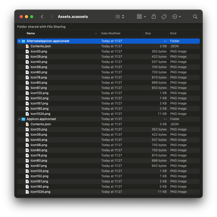
Task: Go back with the left chevron button
Action: [x=42, y=17]
